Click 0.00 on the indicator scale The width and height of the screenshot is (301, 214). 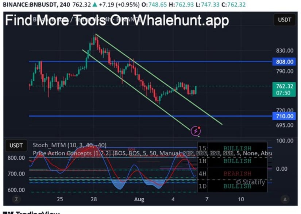click(x=282, y=169)
